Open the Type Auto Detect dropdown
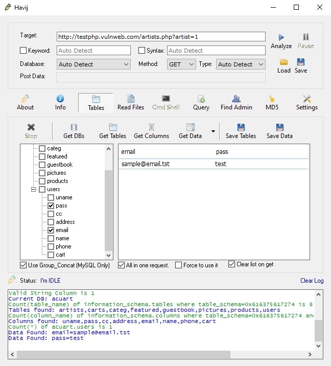 tap(241, 64)
